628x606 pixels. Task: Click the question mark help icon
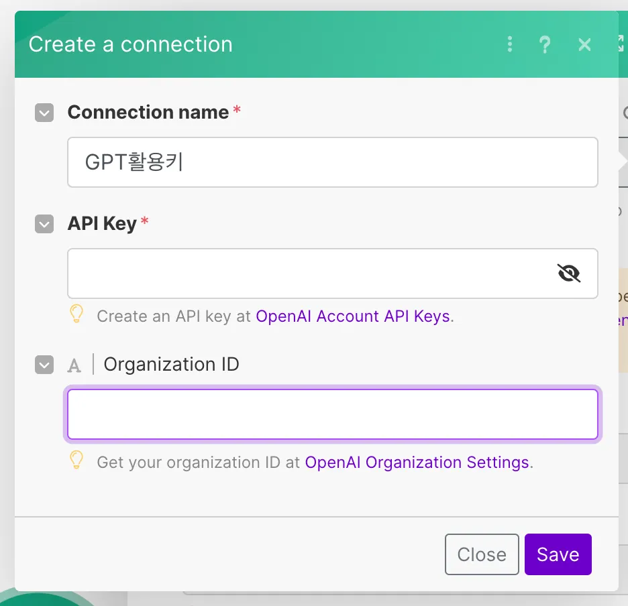point(545,44)
